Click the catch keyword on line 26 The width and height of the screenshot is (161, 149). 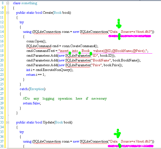click(24, 89)
